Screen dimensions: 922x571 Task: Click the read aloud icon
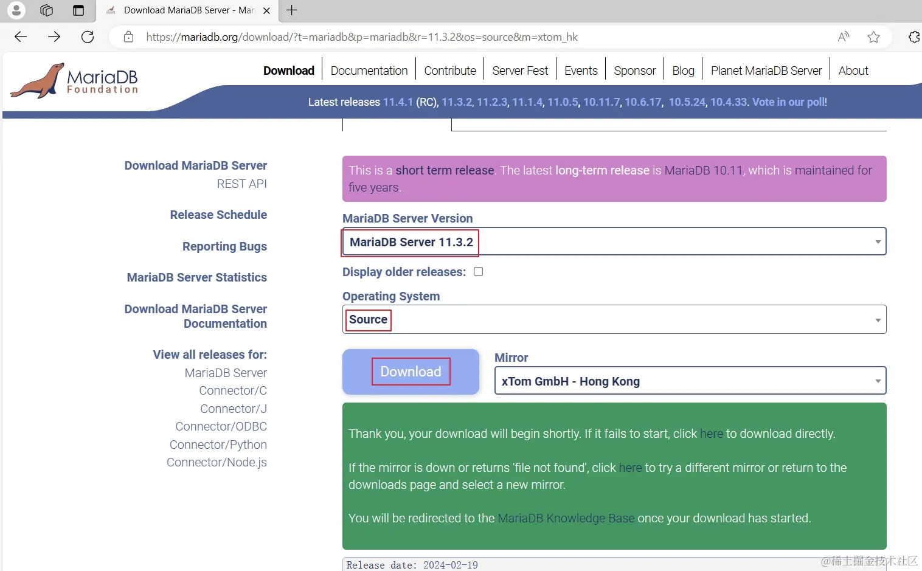pos(844,37)
